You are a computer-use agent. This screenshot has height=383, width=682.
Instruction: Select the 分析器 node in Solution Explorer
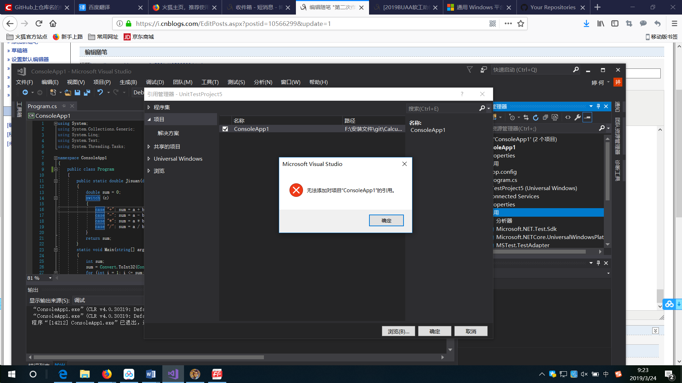(504, 221)
